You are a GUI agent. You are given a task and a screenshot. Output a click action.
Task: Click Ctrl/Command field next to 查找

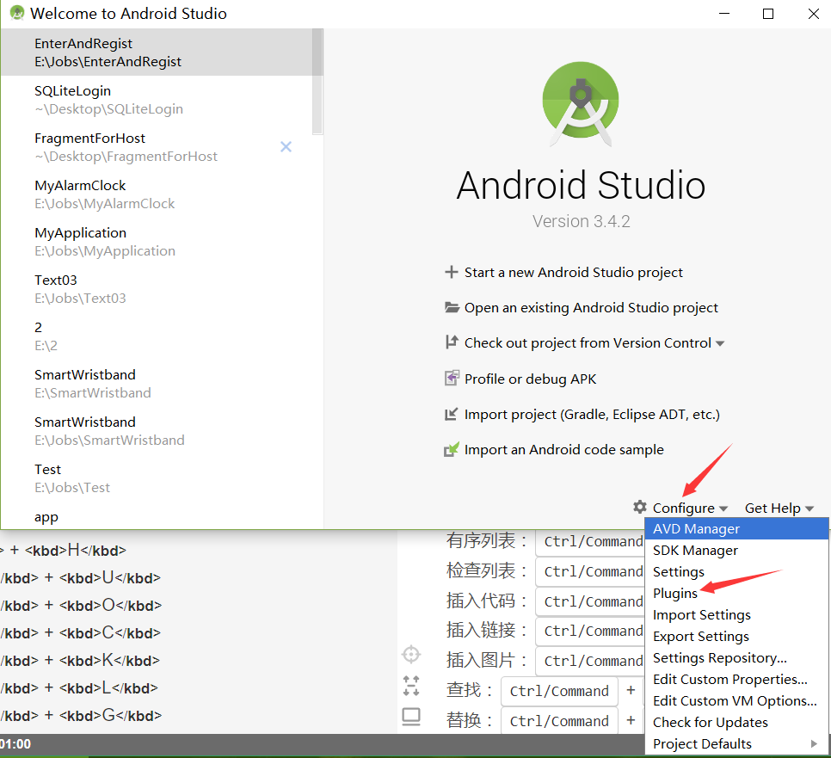click(560, 691)
